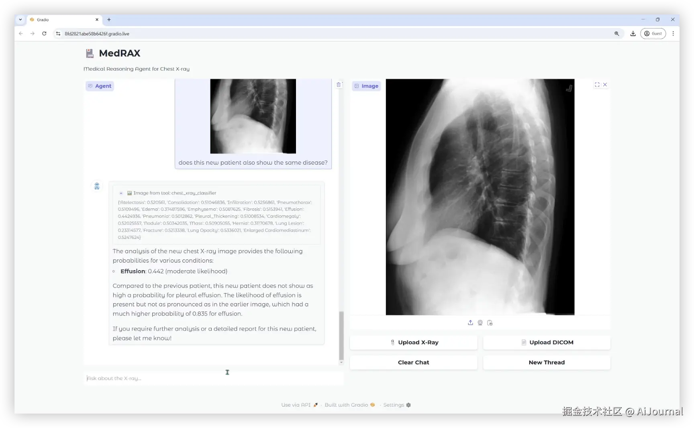Viewport: 694px width, 428px height.
Task: Open the X-ray thumbnail in the user message
Action: click(253, 116)
